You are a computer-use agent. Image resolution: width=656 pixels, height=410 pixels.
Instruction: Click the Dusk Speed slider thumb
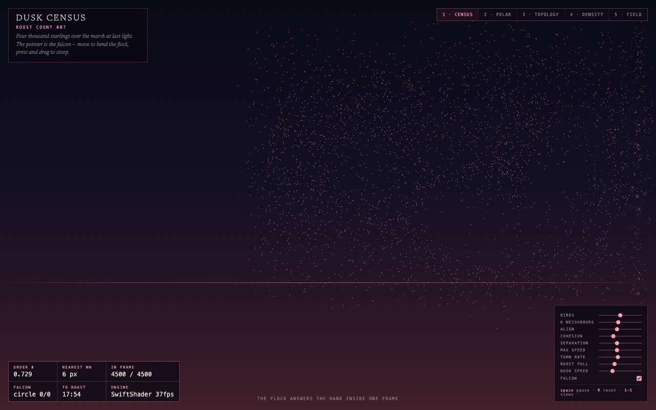612,371
